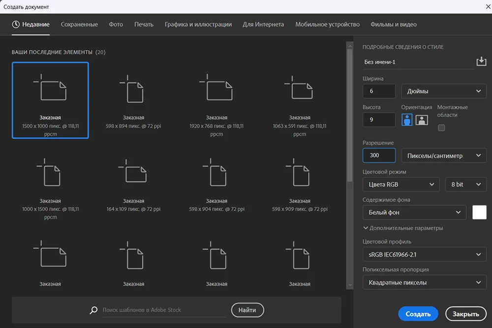Screen dimensions: 492x328
Task: Choose the 1000 x 1500 пикс. preset
Action: [x=50, y=188]
